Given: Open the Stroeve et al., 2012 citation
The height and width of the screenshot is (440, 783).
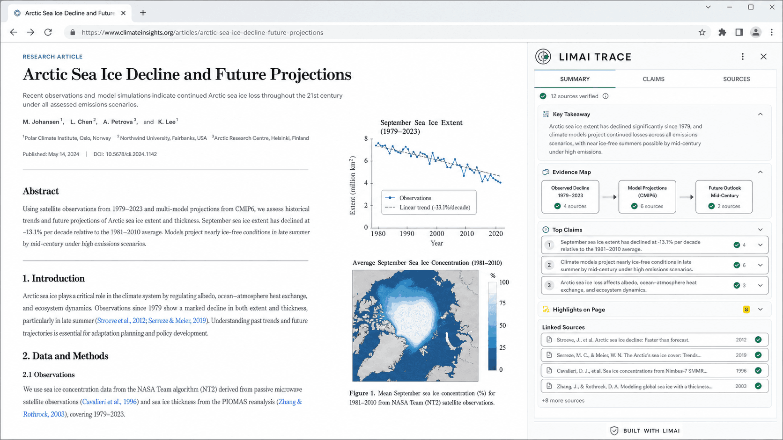Looking at the screenshot, I should click(x=121, y=321).
